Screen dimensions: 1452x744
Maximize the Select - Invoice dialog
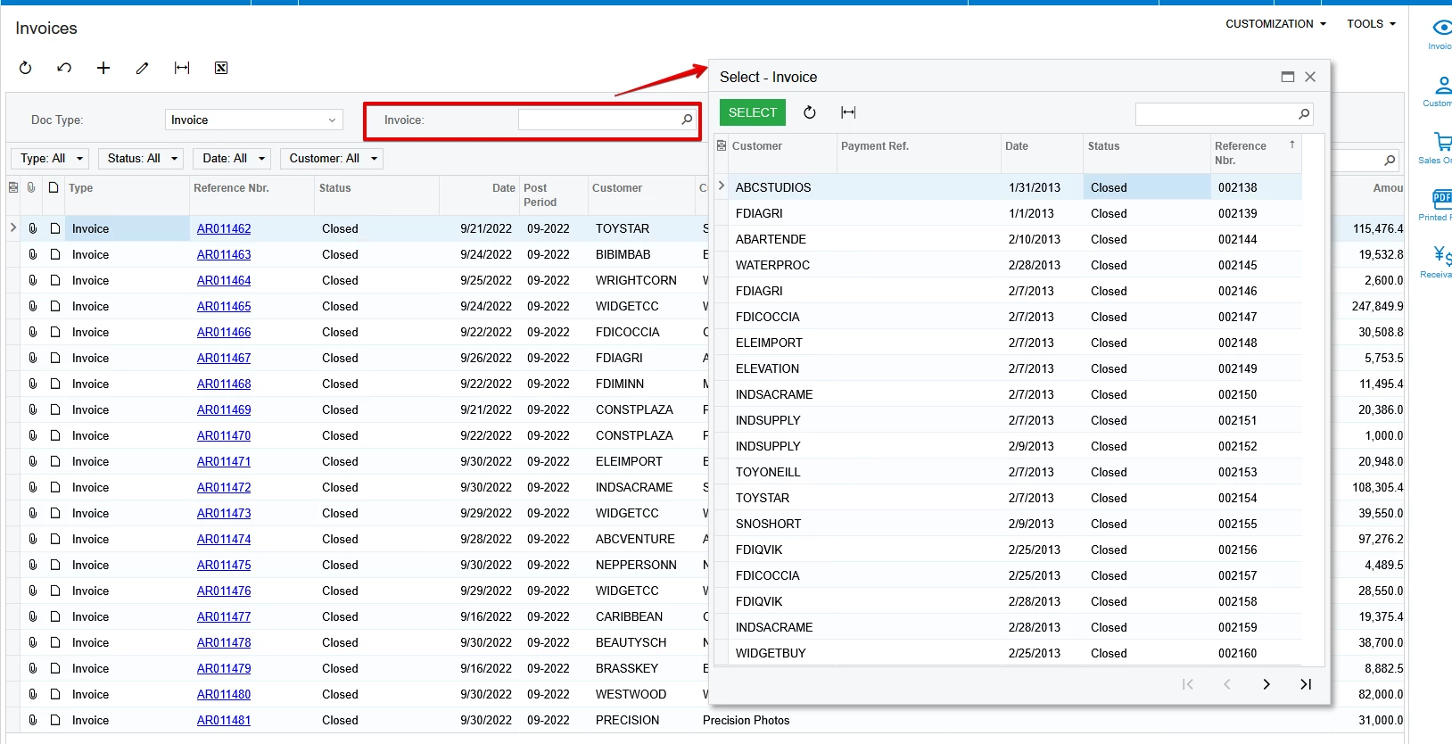(x=1288, y=77)
